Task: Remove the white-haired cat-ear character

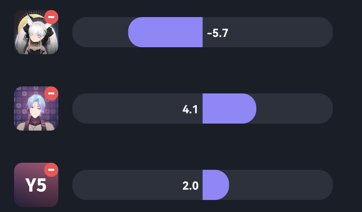Action: 51,17
